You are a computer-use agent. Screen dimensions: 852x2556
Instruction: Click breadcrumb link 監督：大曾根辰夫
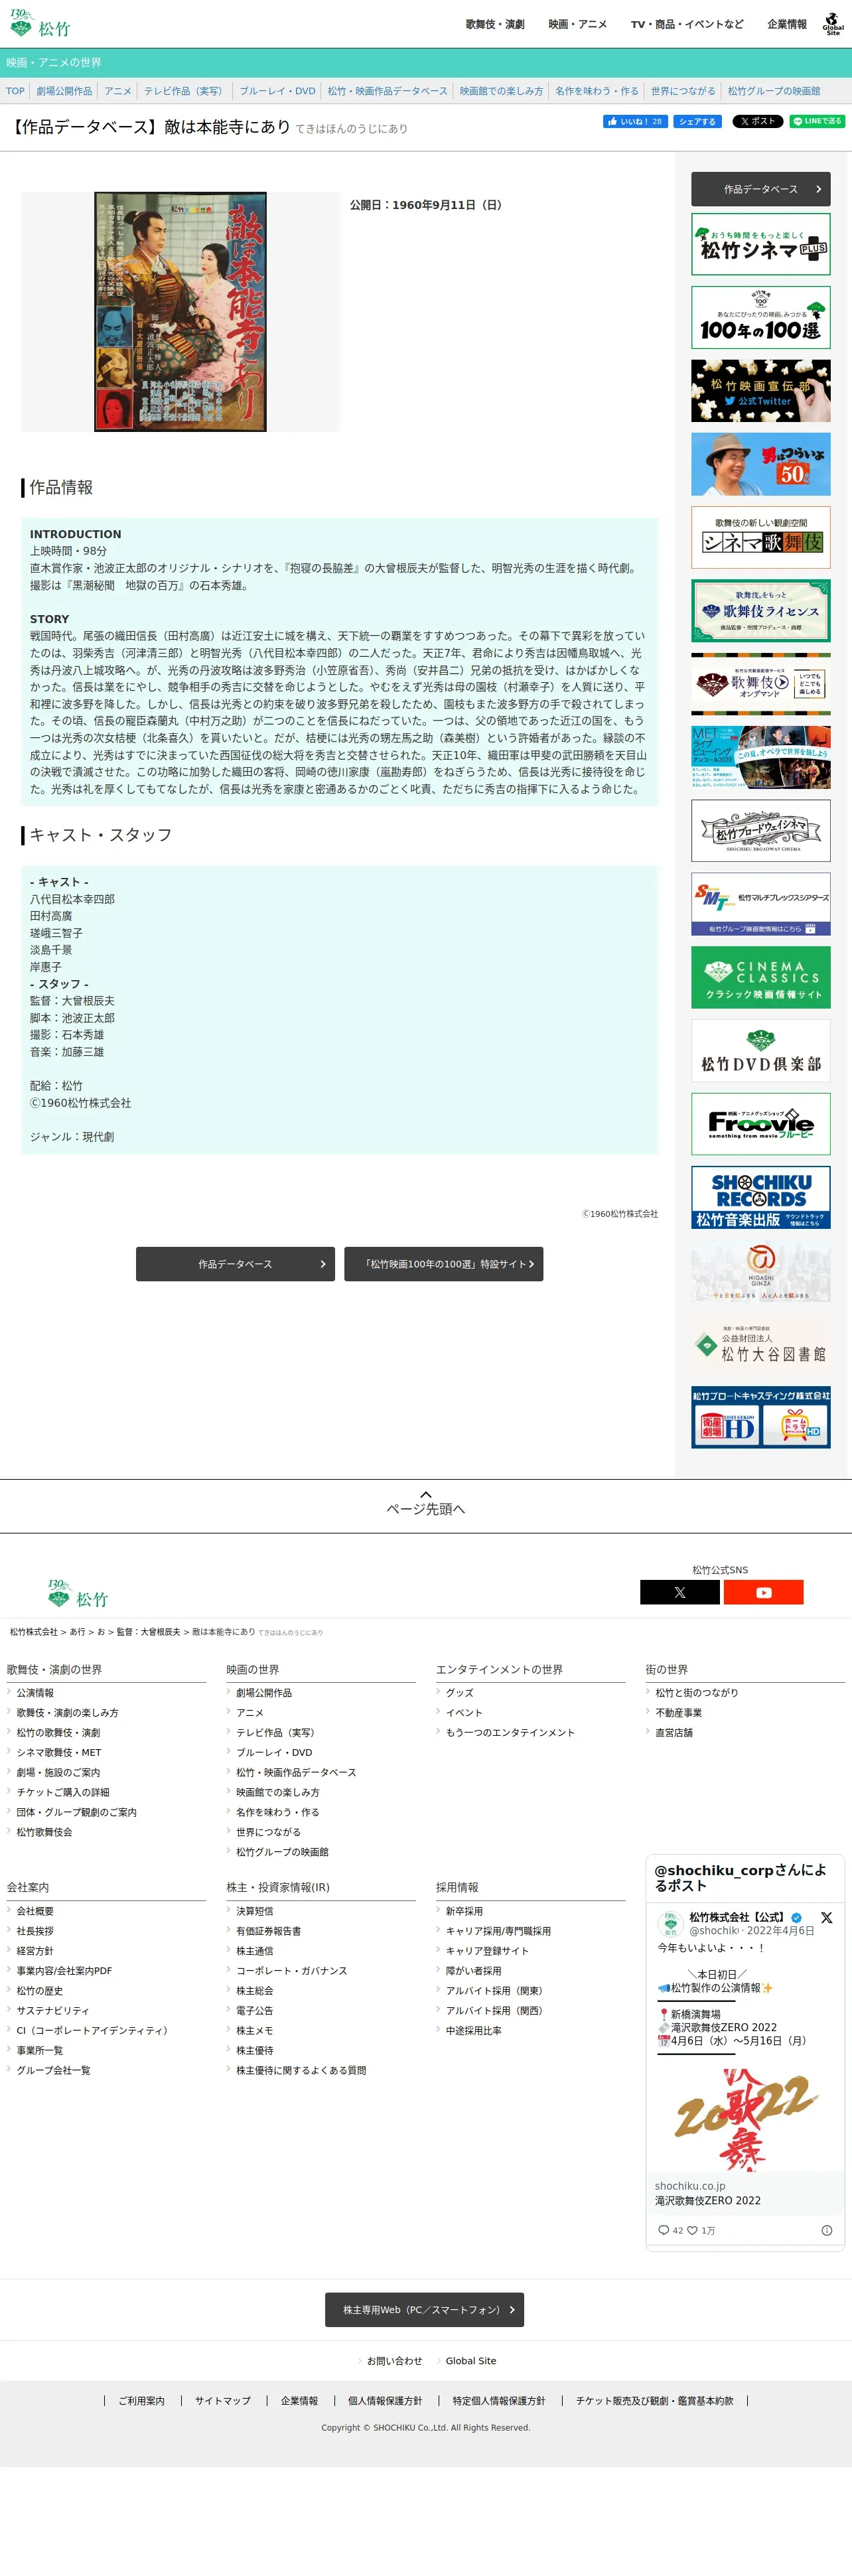point(148,1632)
